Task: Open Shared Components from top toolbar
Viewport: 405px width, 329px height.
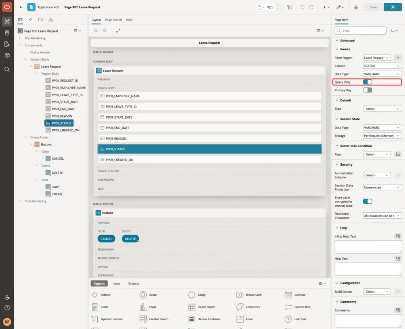Action: pos(356,7)
